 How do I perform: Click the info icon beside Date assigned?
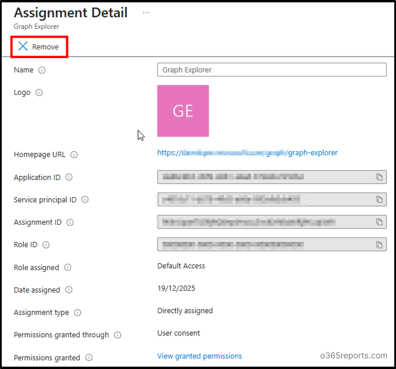tap(69, 290)
